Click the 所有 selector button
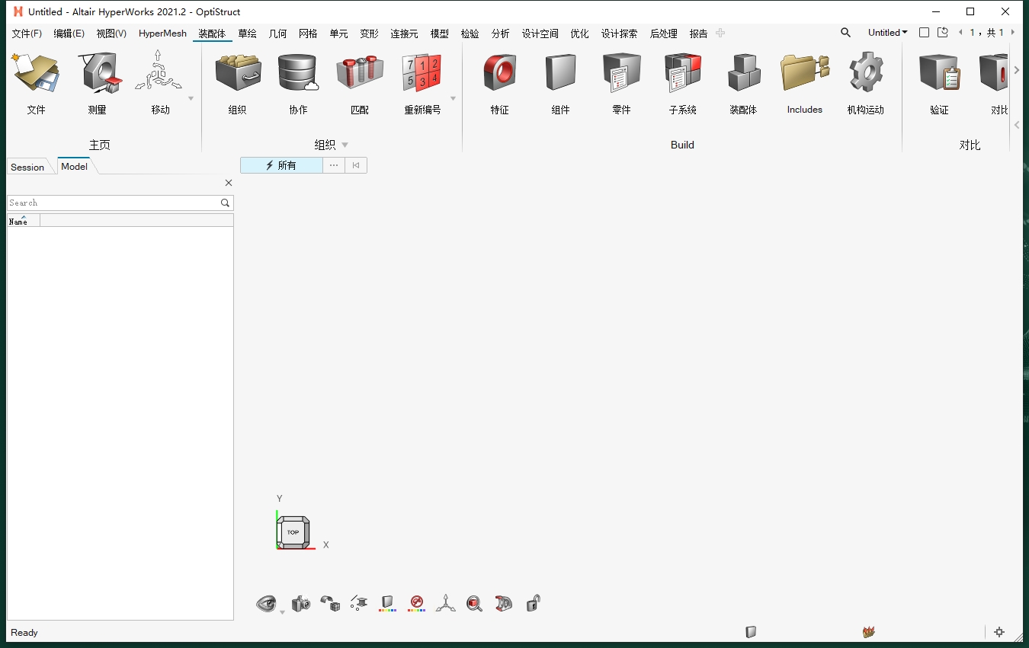 point(281,165)
